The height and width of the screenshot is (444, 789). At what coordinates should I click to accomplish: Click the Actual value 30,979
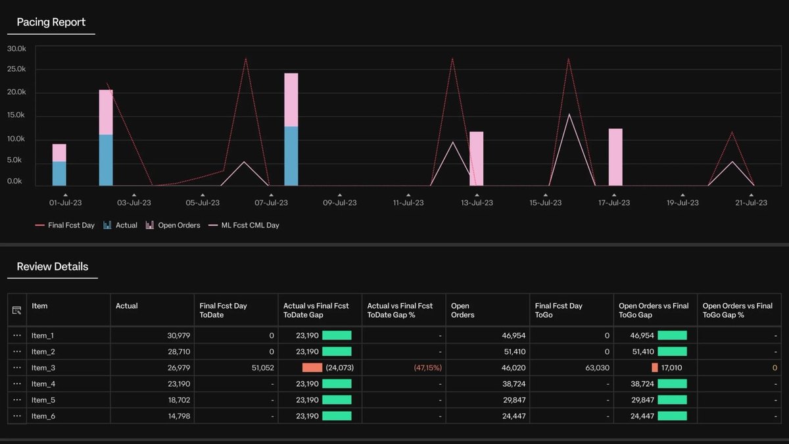pos(179,335)
